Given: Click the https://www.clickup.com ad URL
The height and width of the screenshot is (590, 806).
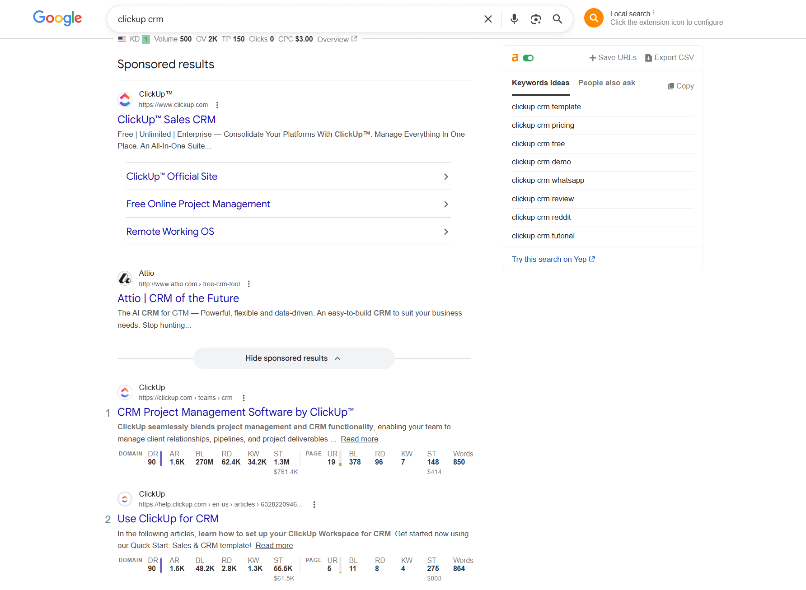Looking at the screenshot, I should (x=173, y=105).
